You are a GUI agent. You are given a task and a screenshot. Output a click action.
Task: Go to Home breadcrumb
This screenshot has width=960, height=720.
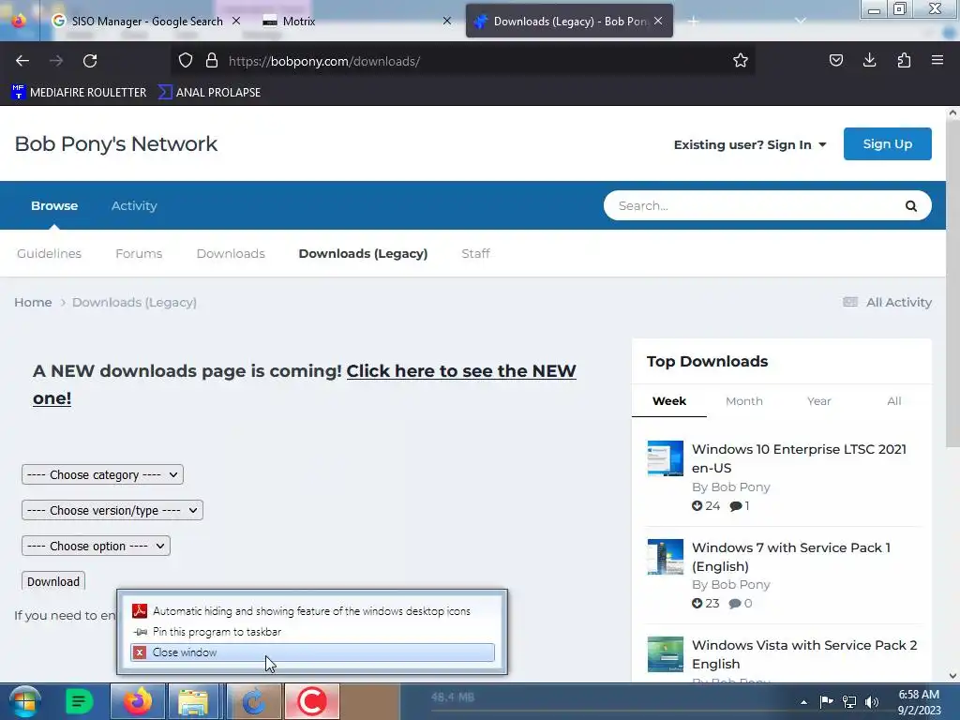(x=33, y=303)
